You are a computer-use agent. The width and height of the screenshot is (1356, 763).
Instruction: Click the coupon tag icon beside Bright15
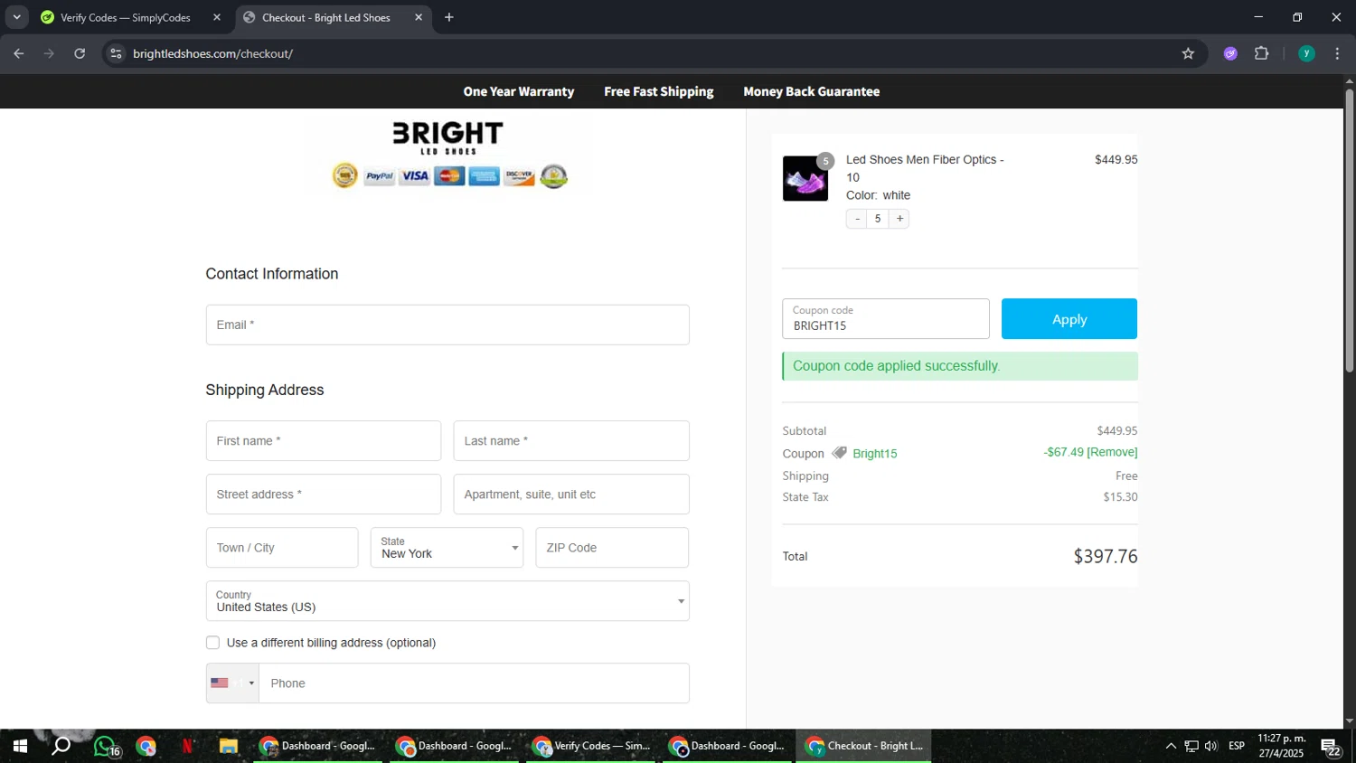click(x=840, y=453)
